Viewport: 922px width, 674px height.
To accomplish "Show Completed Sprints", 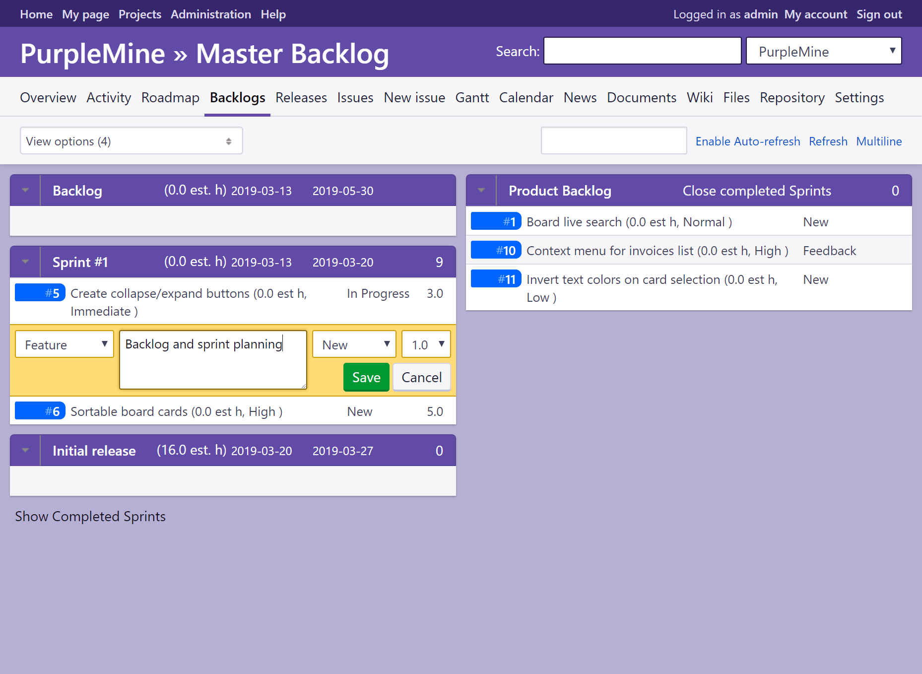I will (x=90, y=517).
